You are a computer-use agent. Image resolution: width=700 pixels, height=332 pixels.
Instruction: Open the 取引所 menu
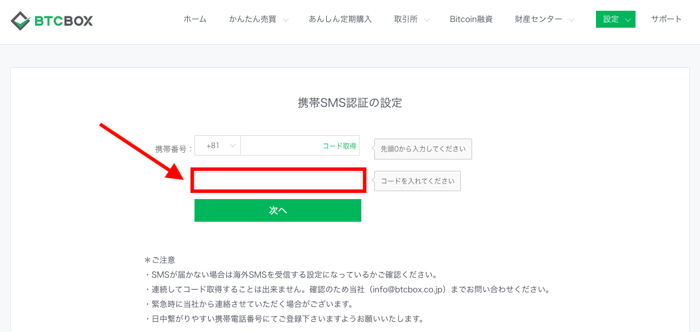click(x=406, y=19)
